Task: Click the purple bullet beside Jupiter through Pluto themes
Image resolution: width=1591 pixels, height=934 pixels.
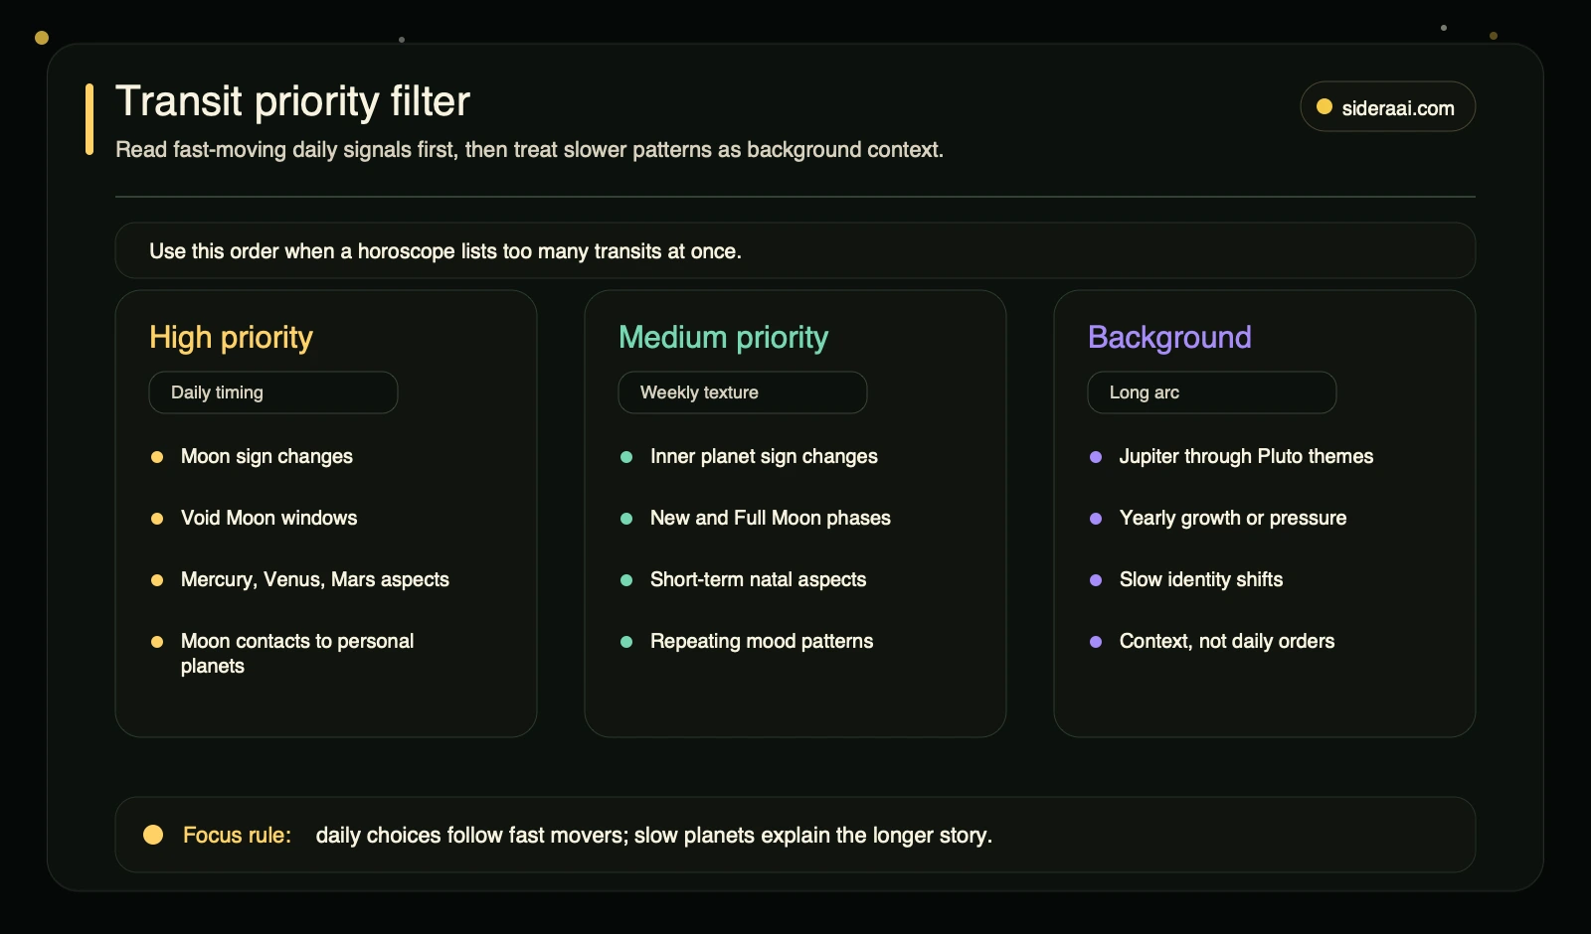Action: (x=1096, y=457)
